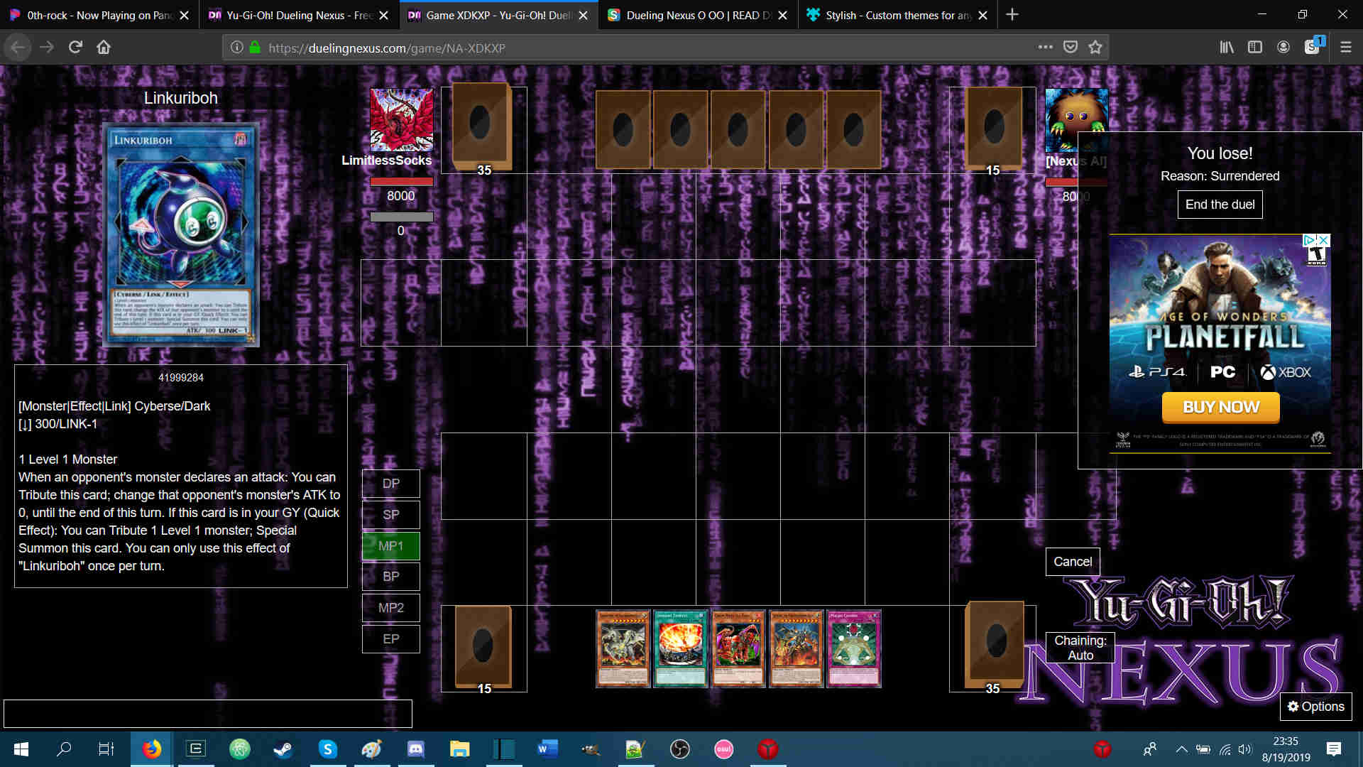Select the teal spell card in hand
Viewport: 1363px width, 767px height.
coord(680,648)
